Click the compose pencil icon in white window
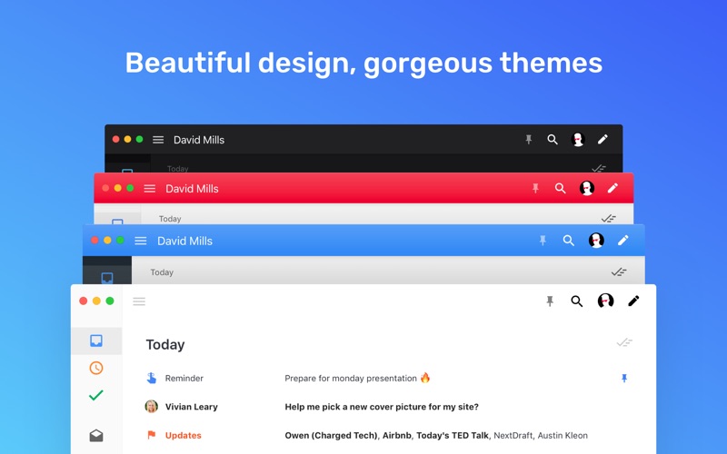The image size is (727, 454). coord(633,301)
